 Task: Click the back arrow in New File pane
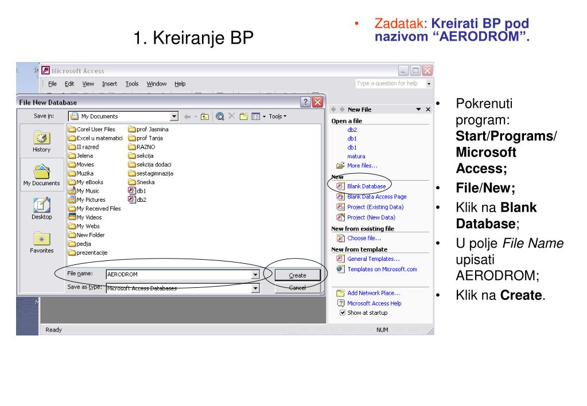[333, 110]
